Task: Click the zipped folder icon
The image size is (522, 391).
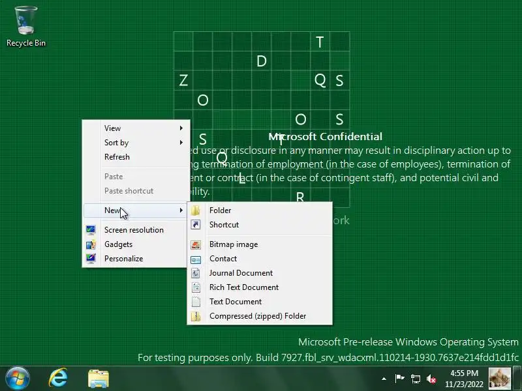Action: point(195,316)
